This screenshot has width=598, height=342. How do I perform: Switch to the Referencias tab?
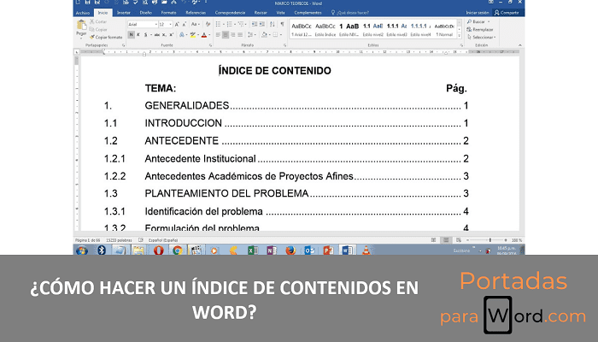click(196, 13)
